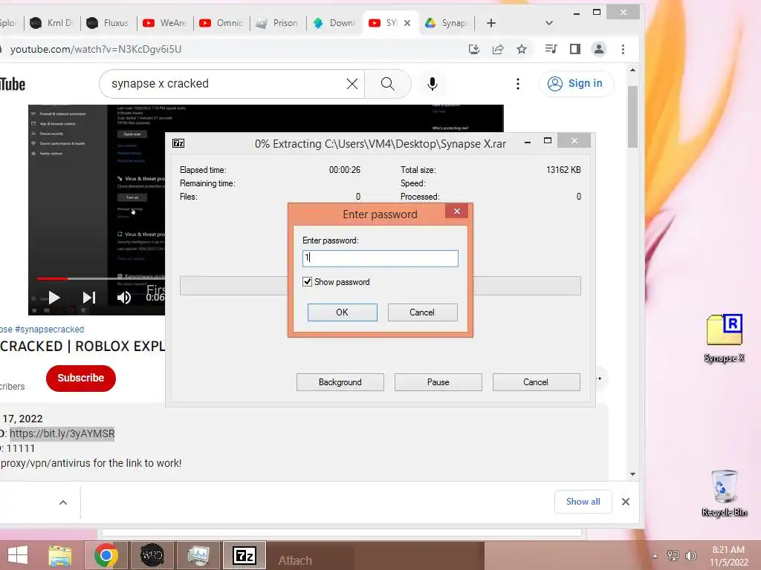Click the 7z icon in extracting title bar

(x=178, y=143)
